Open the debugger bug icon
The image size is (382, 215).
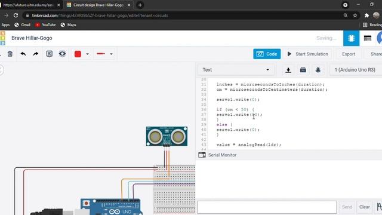coord(318,70)
